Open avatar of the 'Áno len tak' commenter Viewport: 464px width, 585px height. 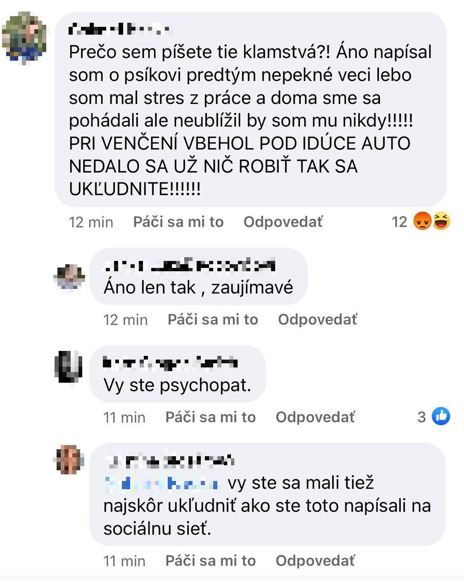point(69,277)
